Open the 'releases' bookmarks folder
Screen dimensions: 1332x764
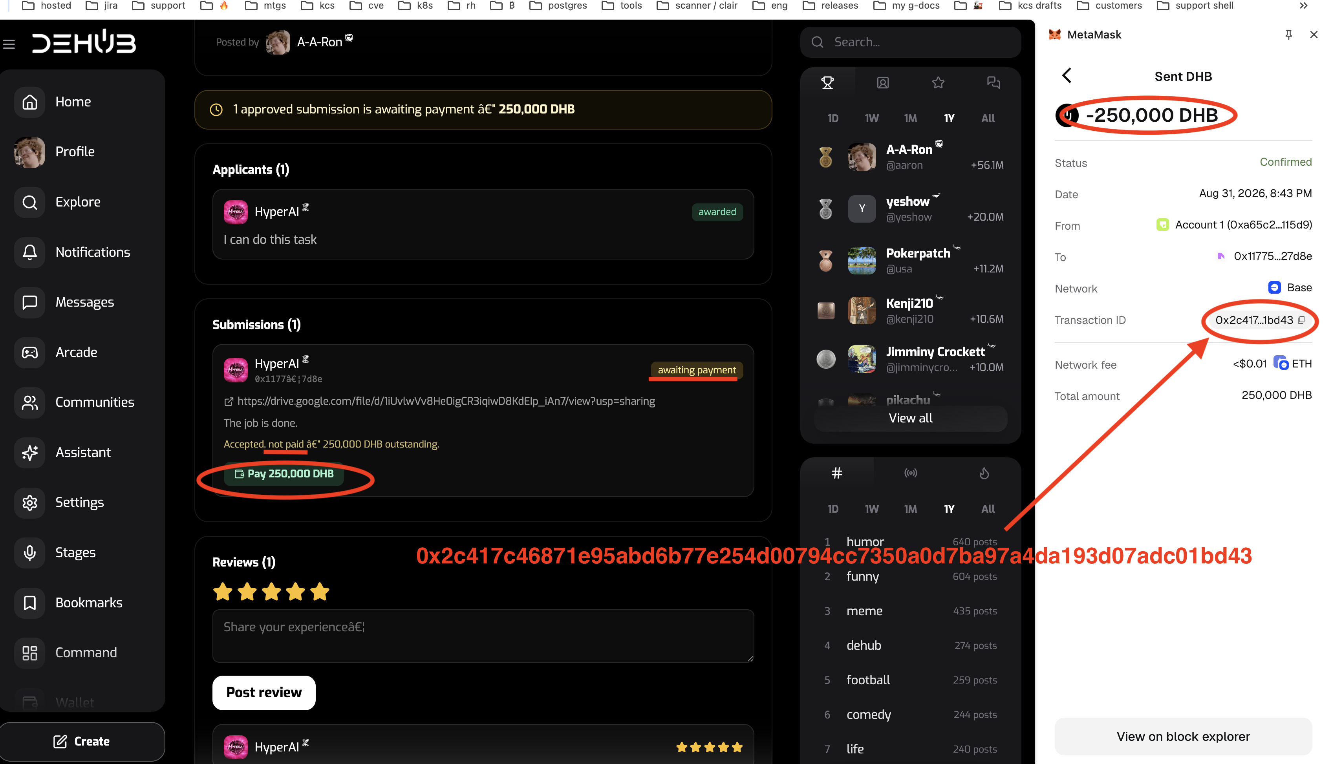(831, 6)
